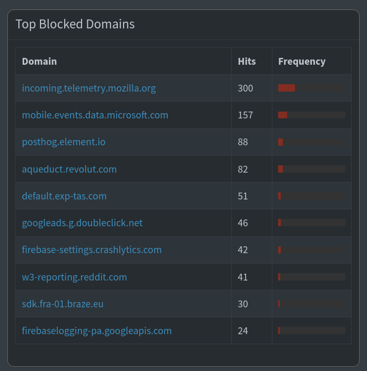Click the Top Blocked Domains heading
This screenshot has width=367, height=371.
[x=75, y=24]
